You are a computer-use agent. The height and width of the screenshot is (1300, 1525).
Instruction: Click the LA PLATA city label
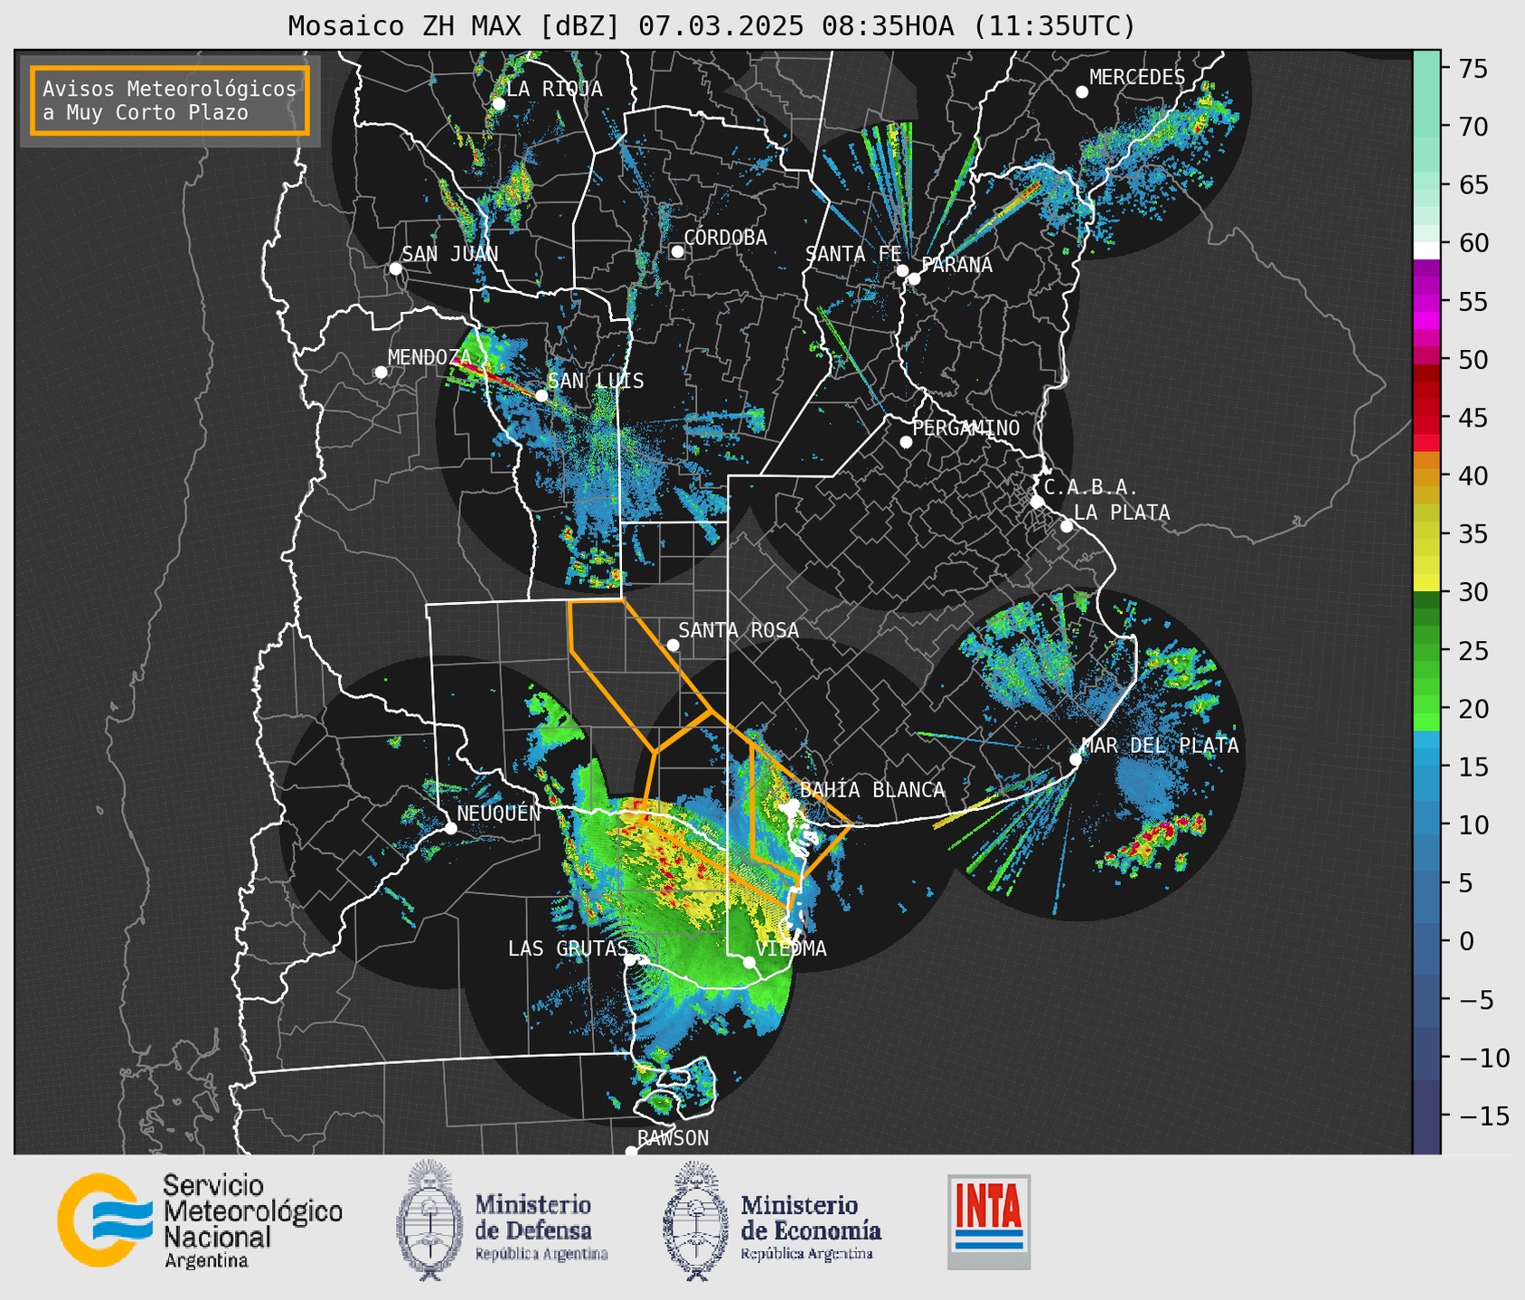[1122, 513]
